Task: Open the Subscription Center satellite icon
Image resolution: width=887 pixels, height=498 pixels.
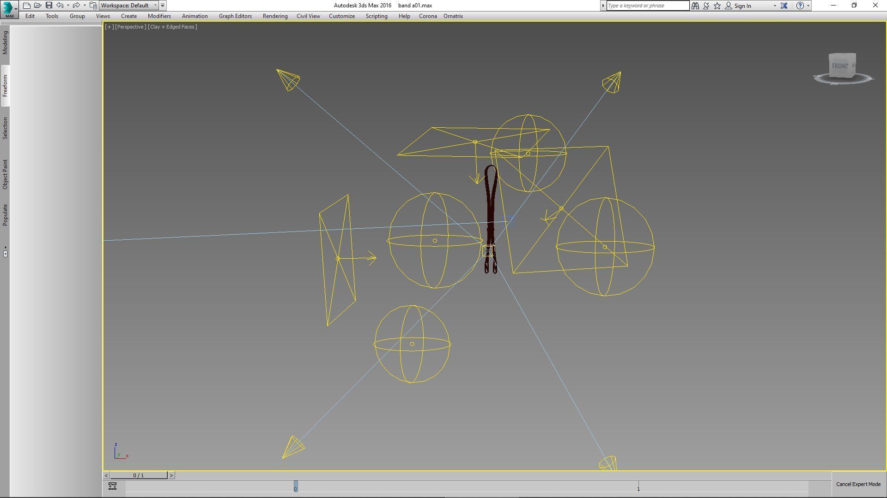Action: pyautogui.click(x=706, y=6)
